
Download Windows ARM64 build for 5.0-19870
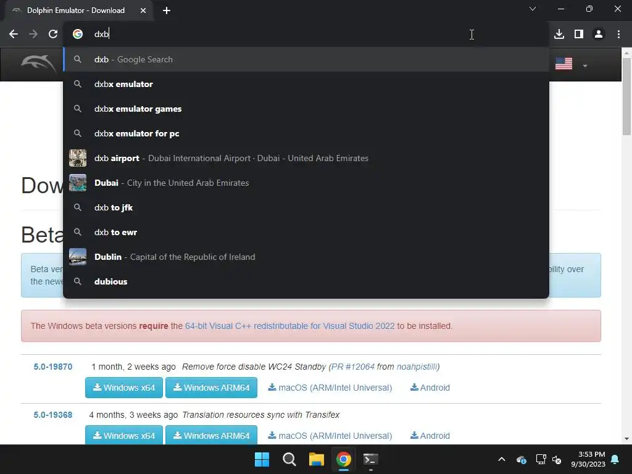click(x=211, y=388)
